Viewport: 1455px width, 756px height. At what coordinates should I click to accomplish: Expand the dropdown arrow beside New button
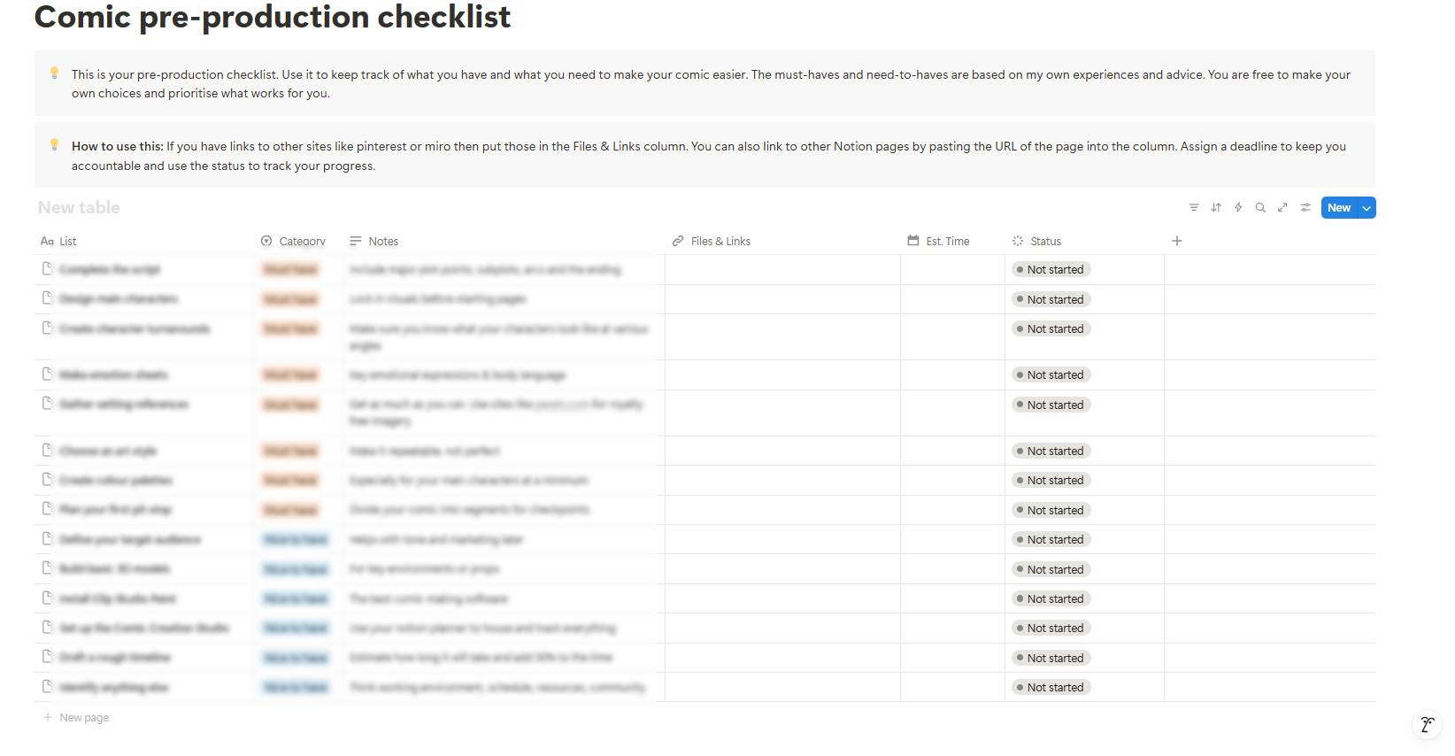coord(1366,208)
